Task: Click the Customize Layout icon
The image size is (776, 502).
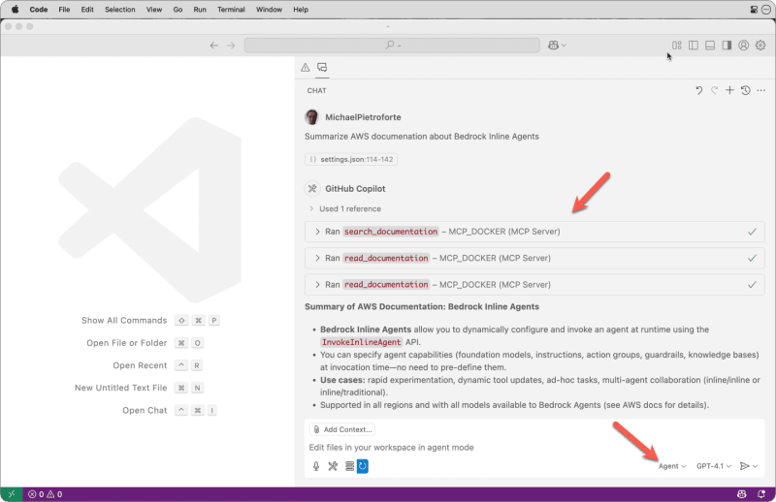Action: pyautogui.click(x=676, y=46)
